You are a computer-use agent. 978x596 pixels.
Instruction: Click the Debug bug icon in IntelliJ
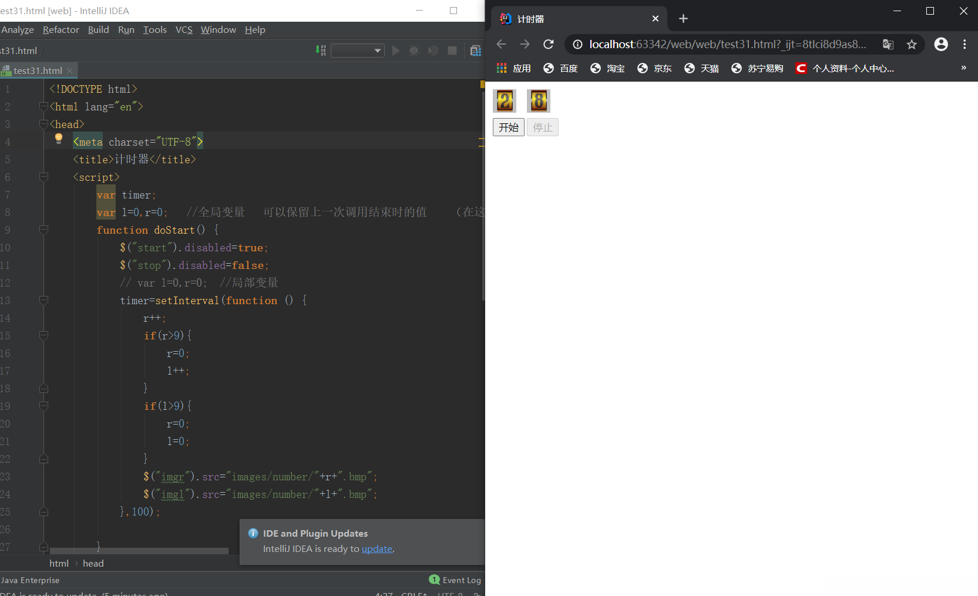(x=414, y=50)
